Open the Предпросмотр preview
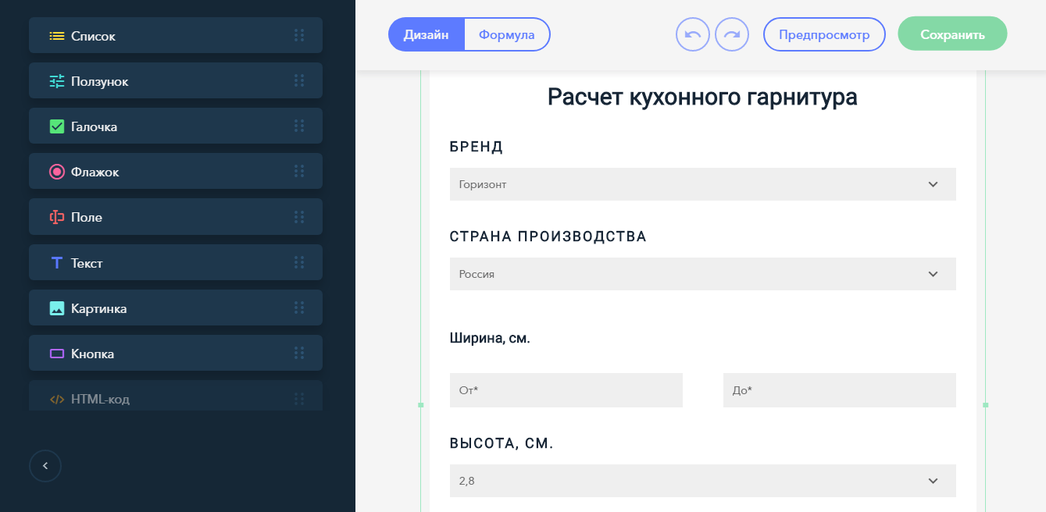This screenshot has height=512, width=1046. click(x=824, y=34)
